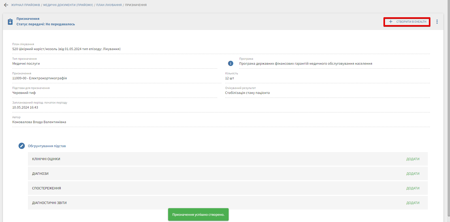Click the prescription clipboard icon

(10, 22)
